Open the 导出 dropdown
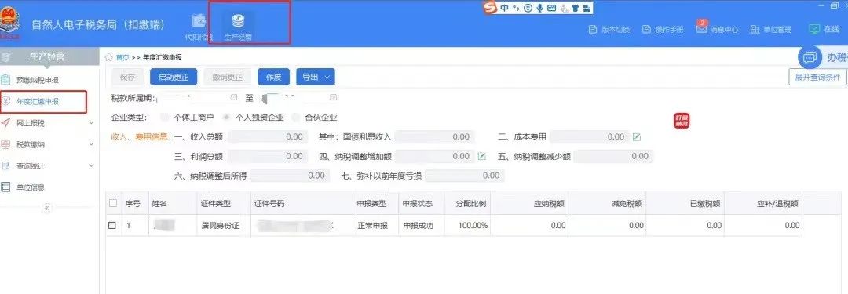Viewport: 848px width, 294px height. point(316,78)
